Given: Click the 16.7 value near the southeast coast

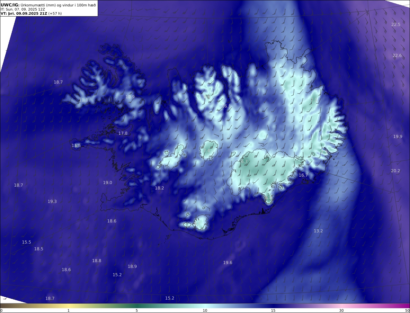Looking at the screenshot, I should click(303, 175).
